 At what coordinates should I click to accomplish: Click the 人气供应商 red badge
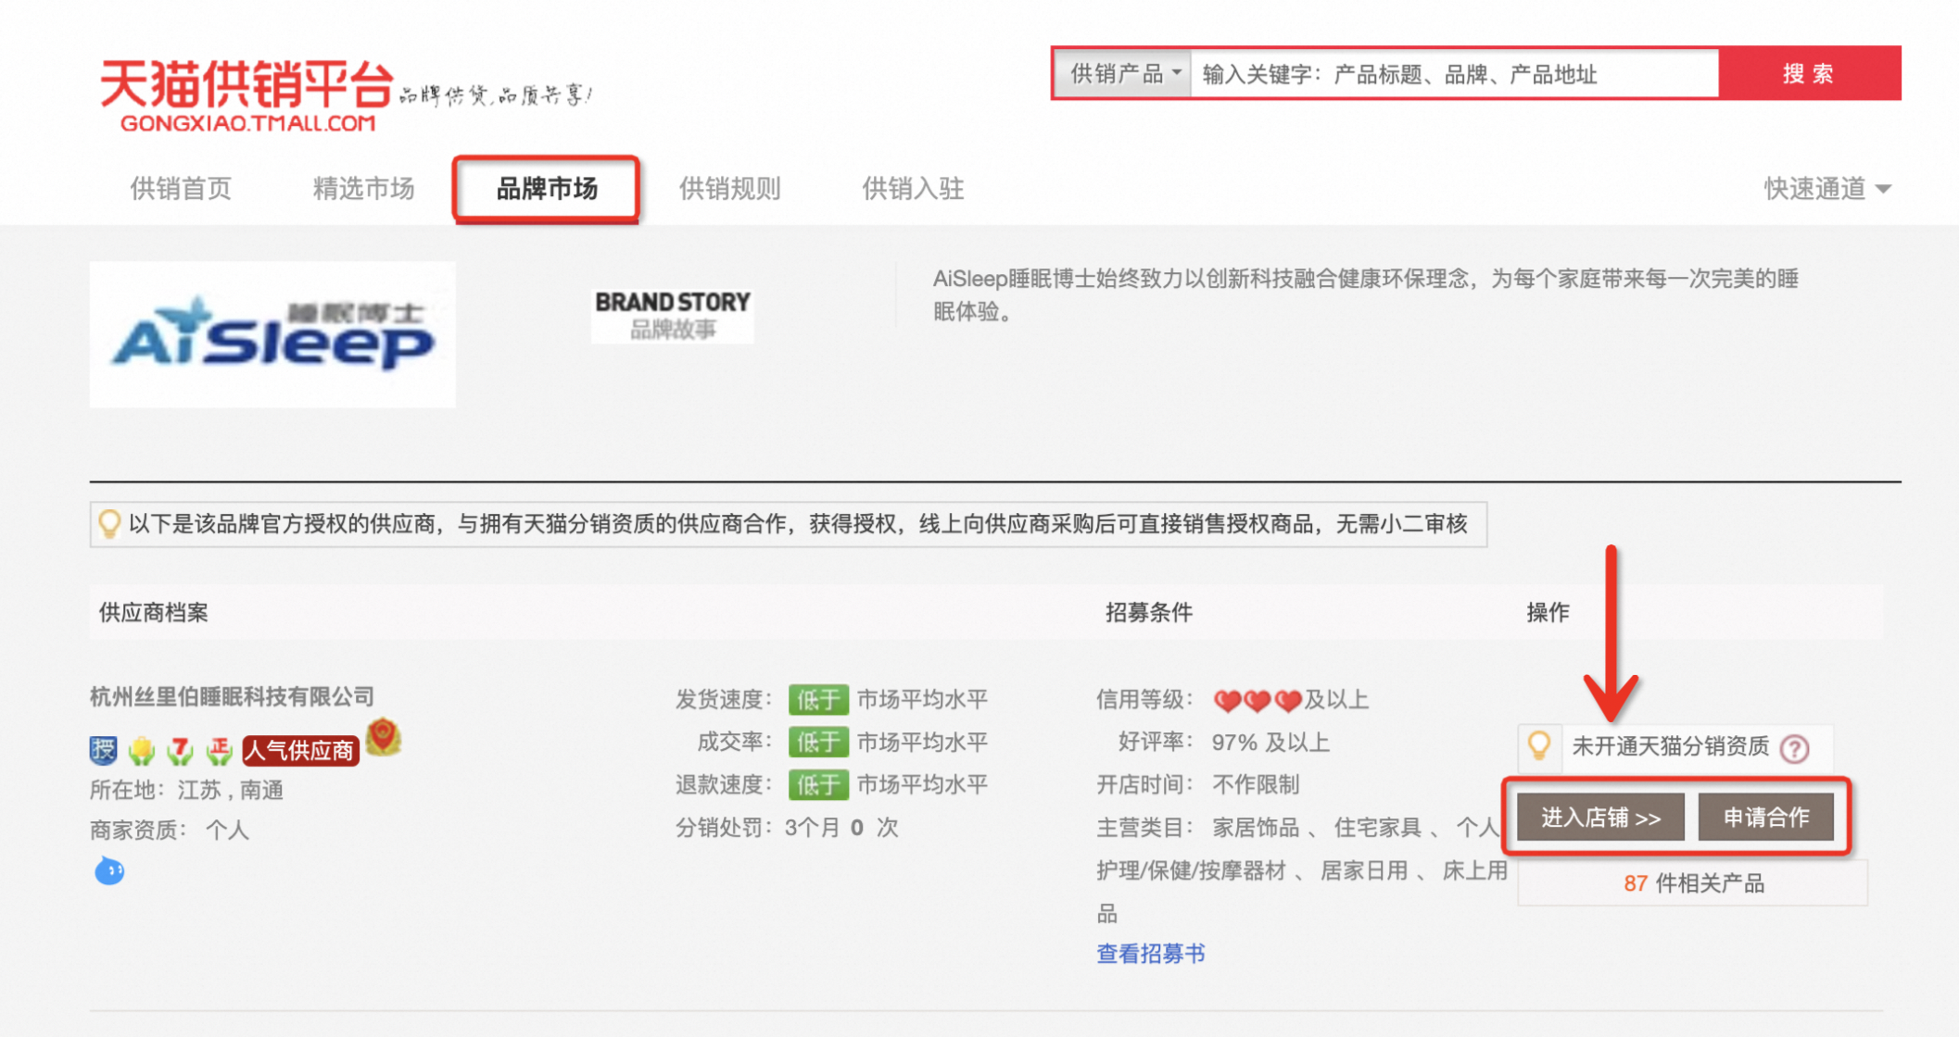(x=300, y=750)
